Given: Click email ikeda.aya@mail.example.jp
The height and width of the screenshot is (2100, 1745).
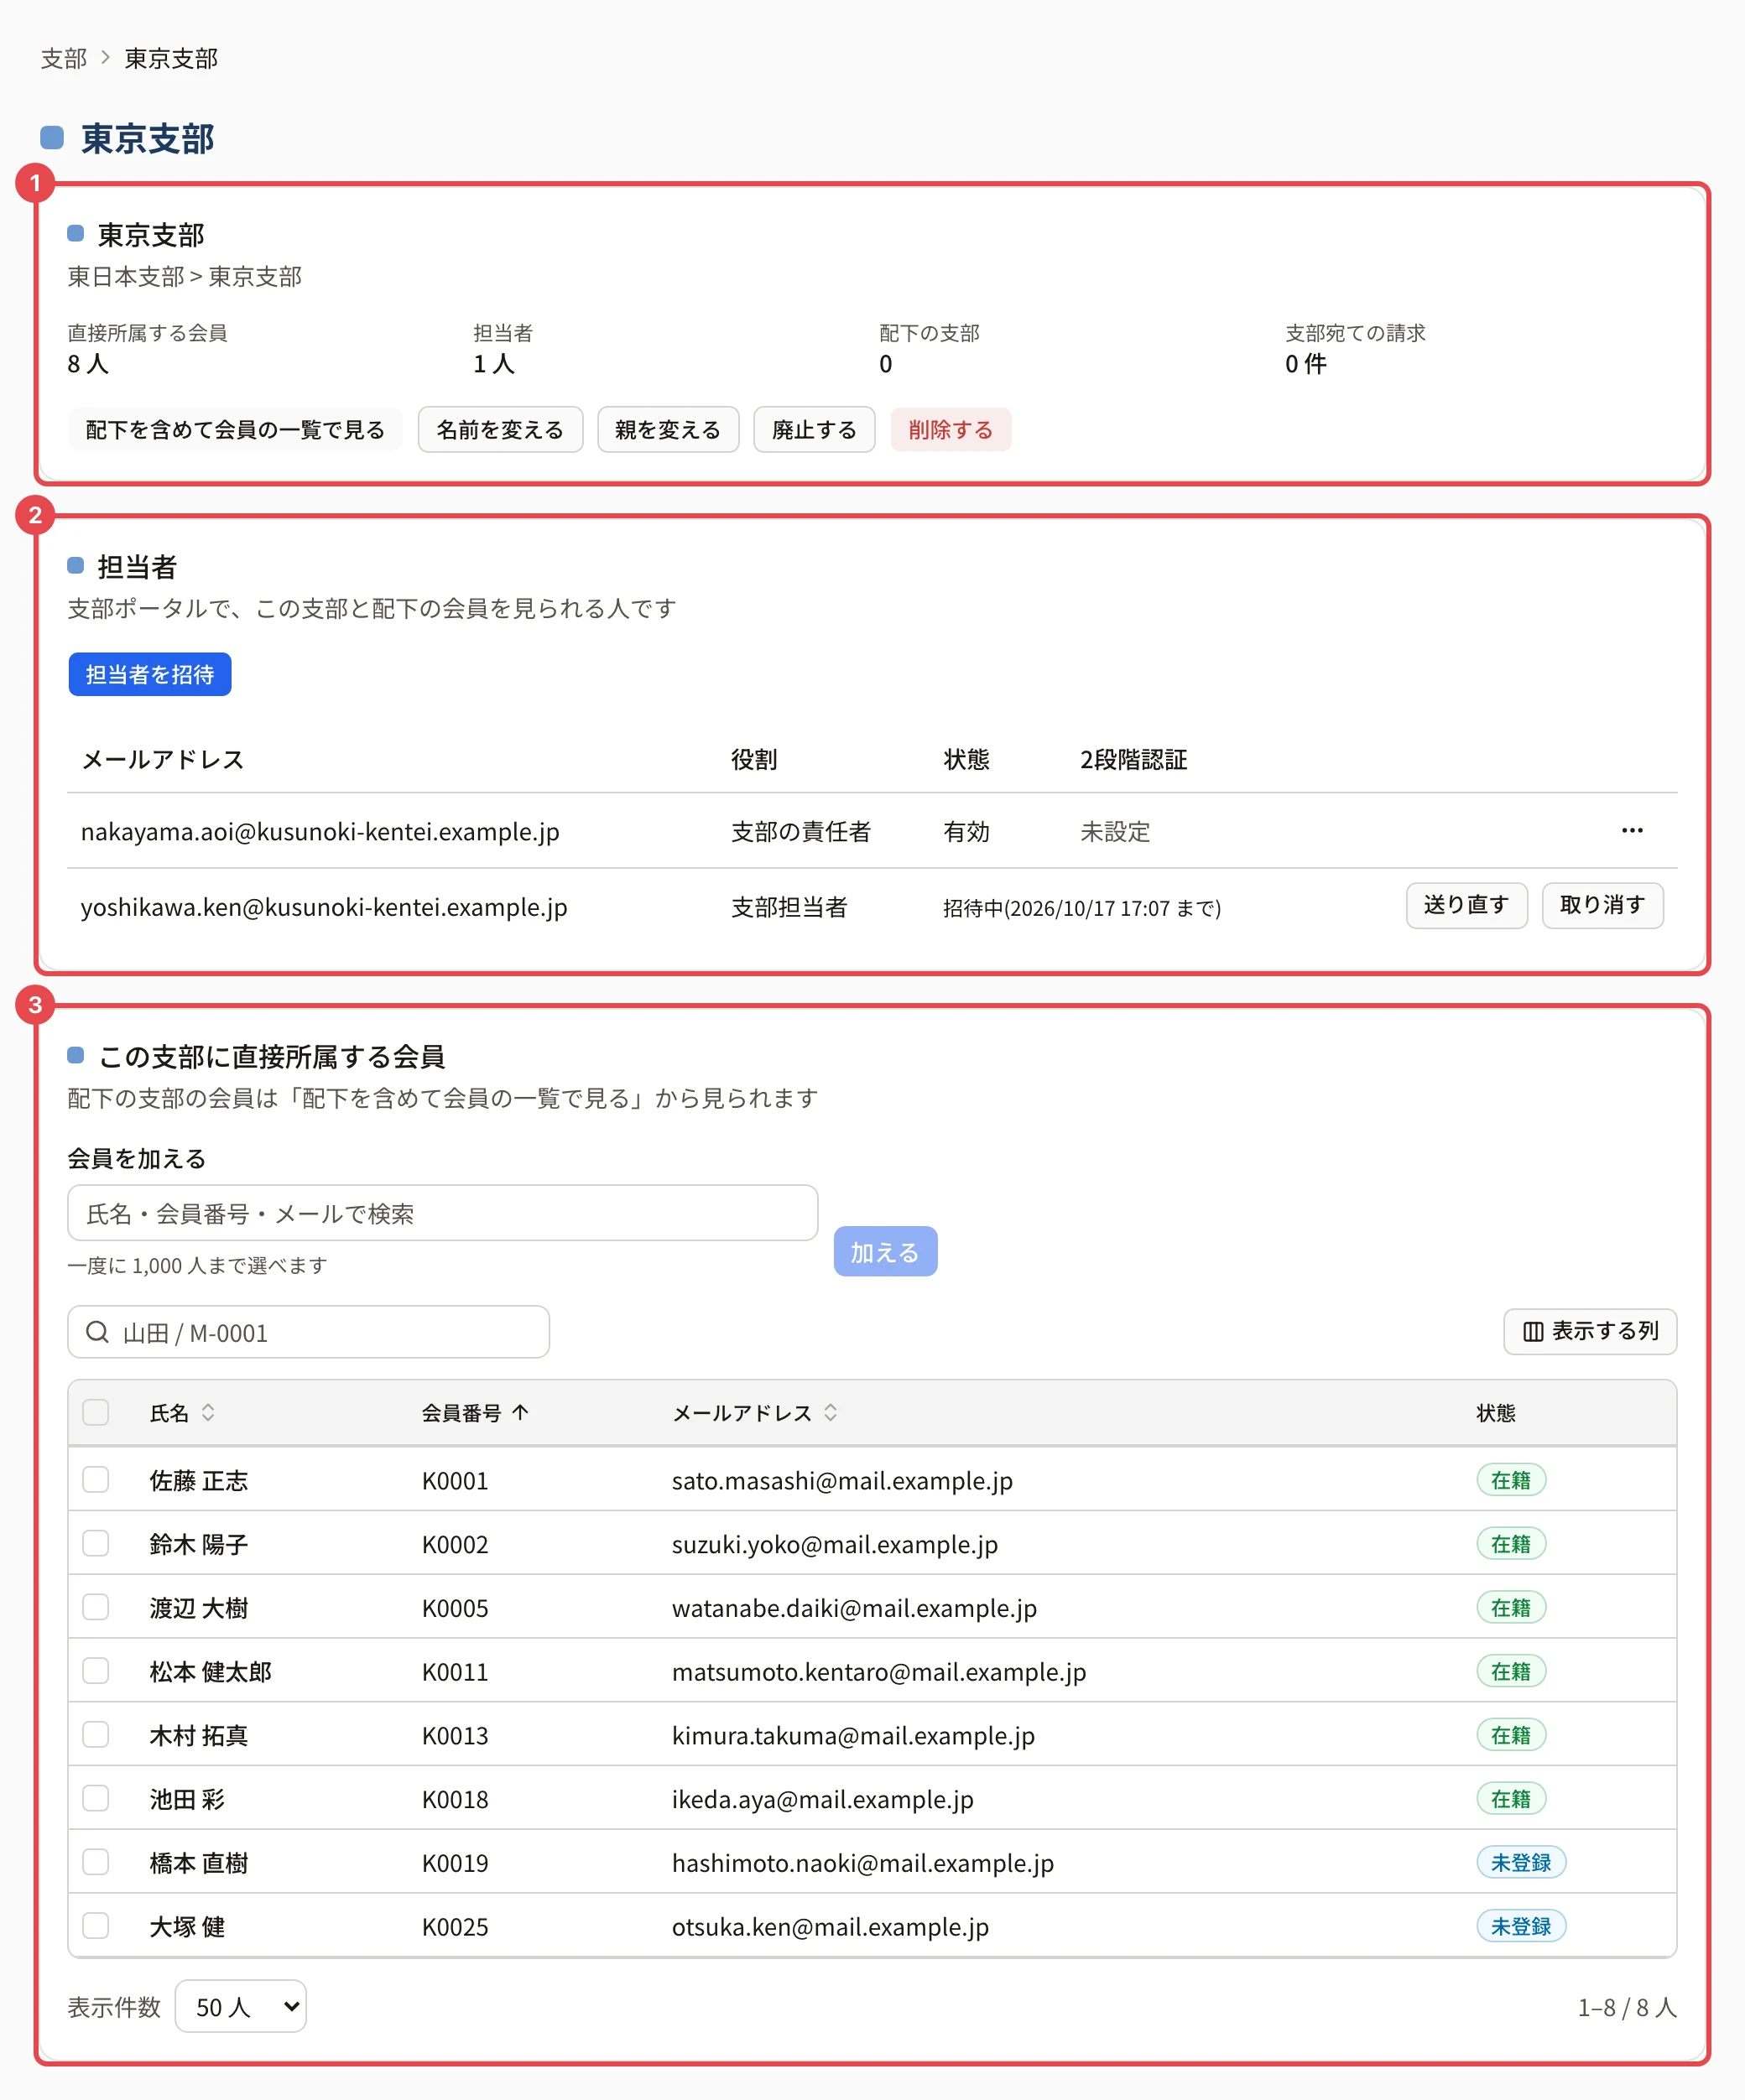Looking at the screenshot, I should 822,1799.
